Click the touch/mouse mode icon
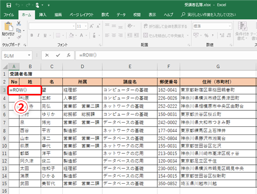 pyautogui.click(x=37, y=5)
